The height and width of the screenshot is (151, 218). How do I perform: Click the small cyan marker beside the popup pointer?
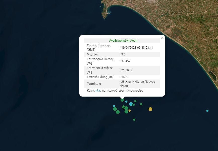126,102
